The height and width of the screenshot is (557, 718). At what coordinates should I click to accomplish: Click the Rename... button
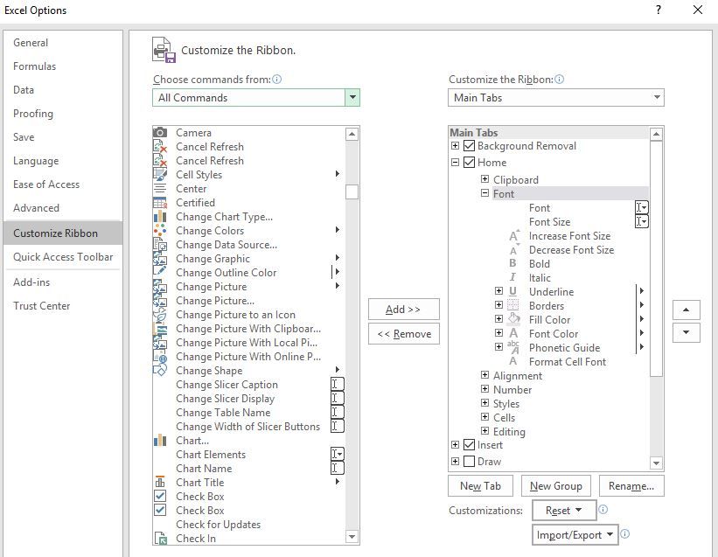(631, 486)
